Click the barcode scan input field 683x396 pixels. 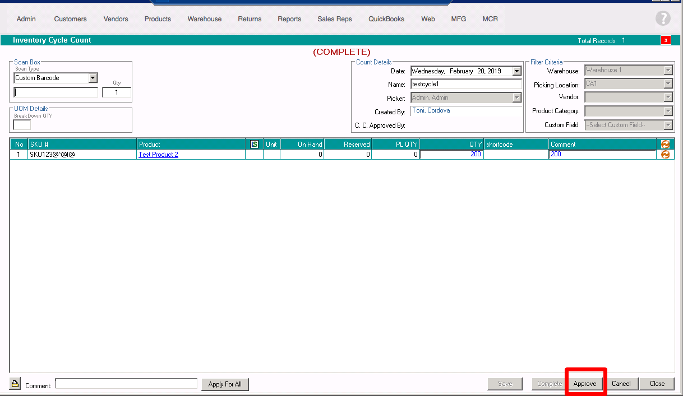[x=56, y=92]
